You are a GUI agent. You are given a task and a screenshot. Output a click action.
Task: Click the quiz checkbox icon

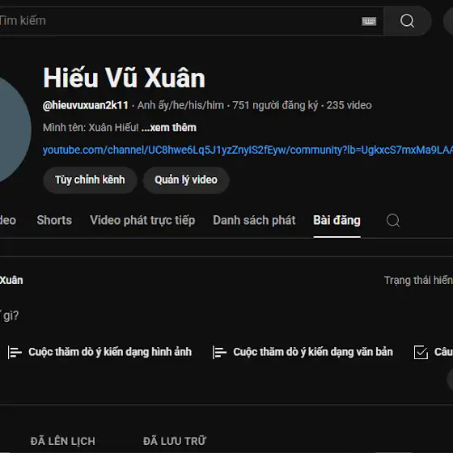(x=421, y=352)
